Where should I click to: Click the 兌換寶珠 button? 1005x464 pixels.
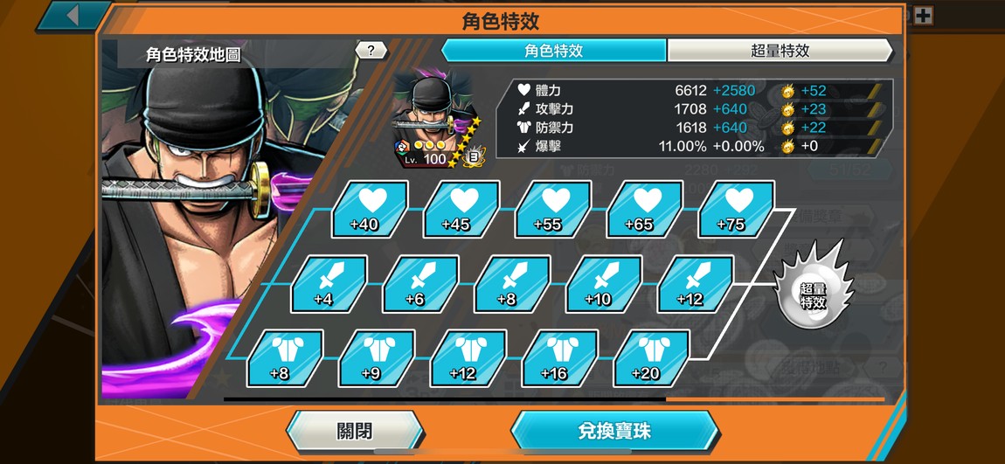pos(614,431)
